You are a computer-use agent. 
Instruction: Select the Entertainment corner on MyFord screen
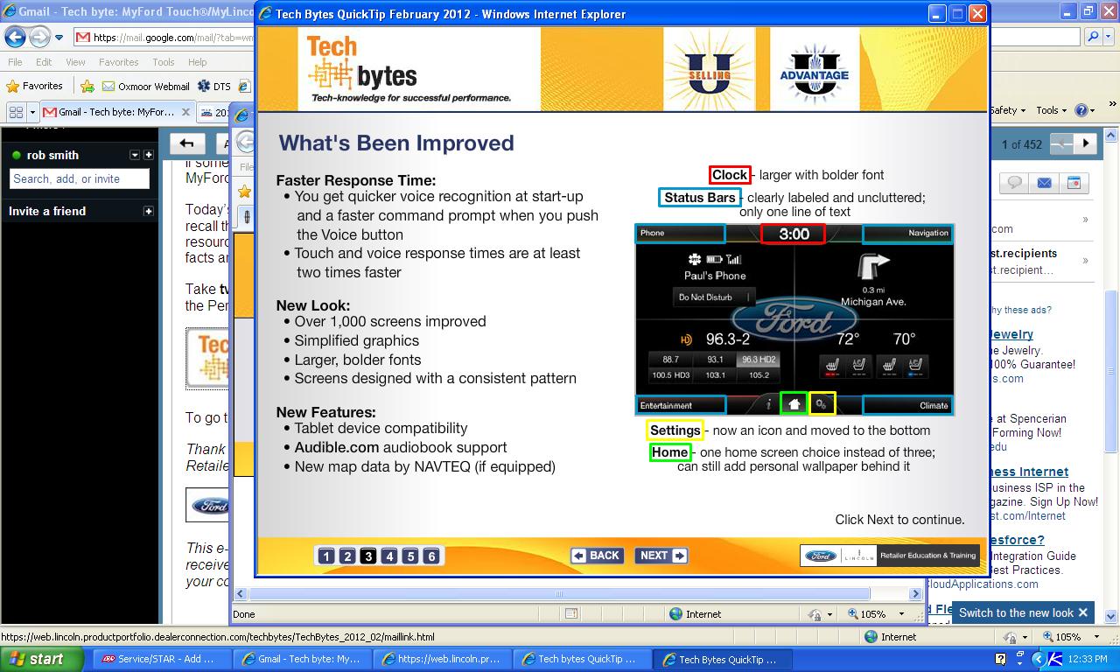coord(680,405)
